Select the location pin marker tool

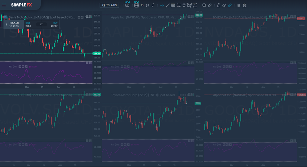(184, 5)
